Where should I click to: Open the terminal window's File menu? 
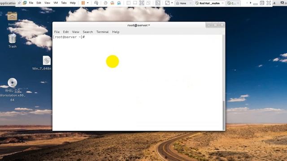pyautogui.click(x=57, y=32)
